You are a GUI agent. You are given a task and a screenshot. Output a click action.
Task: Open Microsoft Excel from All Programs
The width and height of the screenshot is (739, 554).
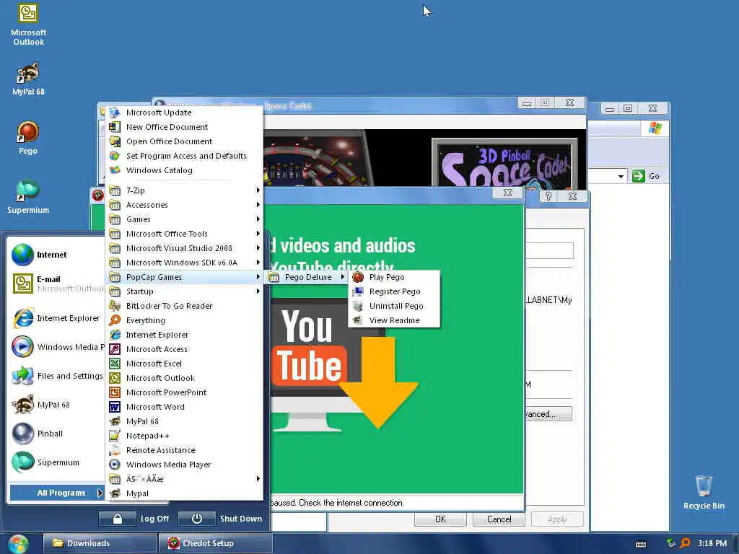(x=184, y=364)
